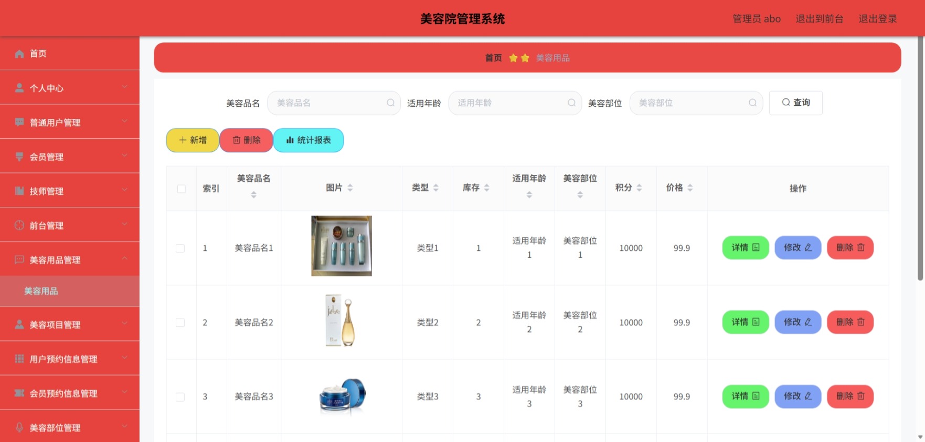Click the user icon next to 美容项目管理
Viewport: 925px width, 442px height.
pos(19,324)
